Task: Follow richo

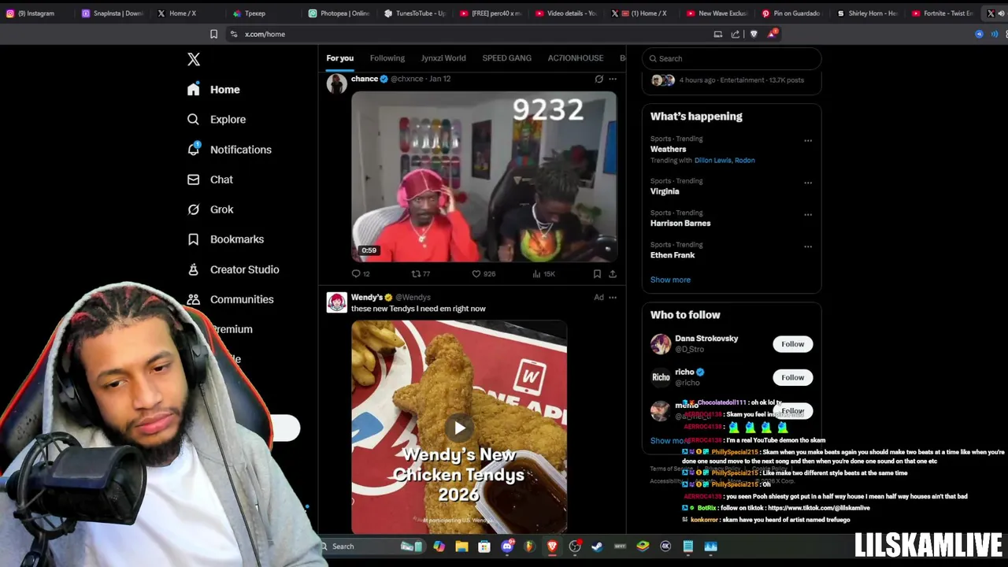Action: click(793, 377)
